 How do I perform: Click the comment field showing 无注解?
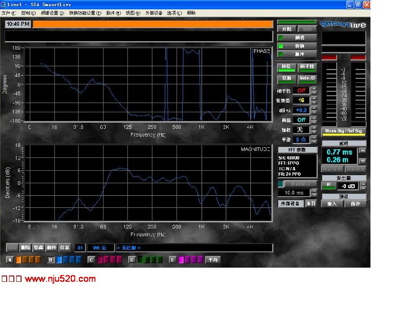pyautogui.click(x=194, y=248)
